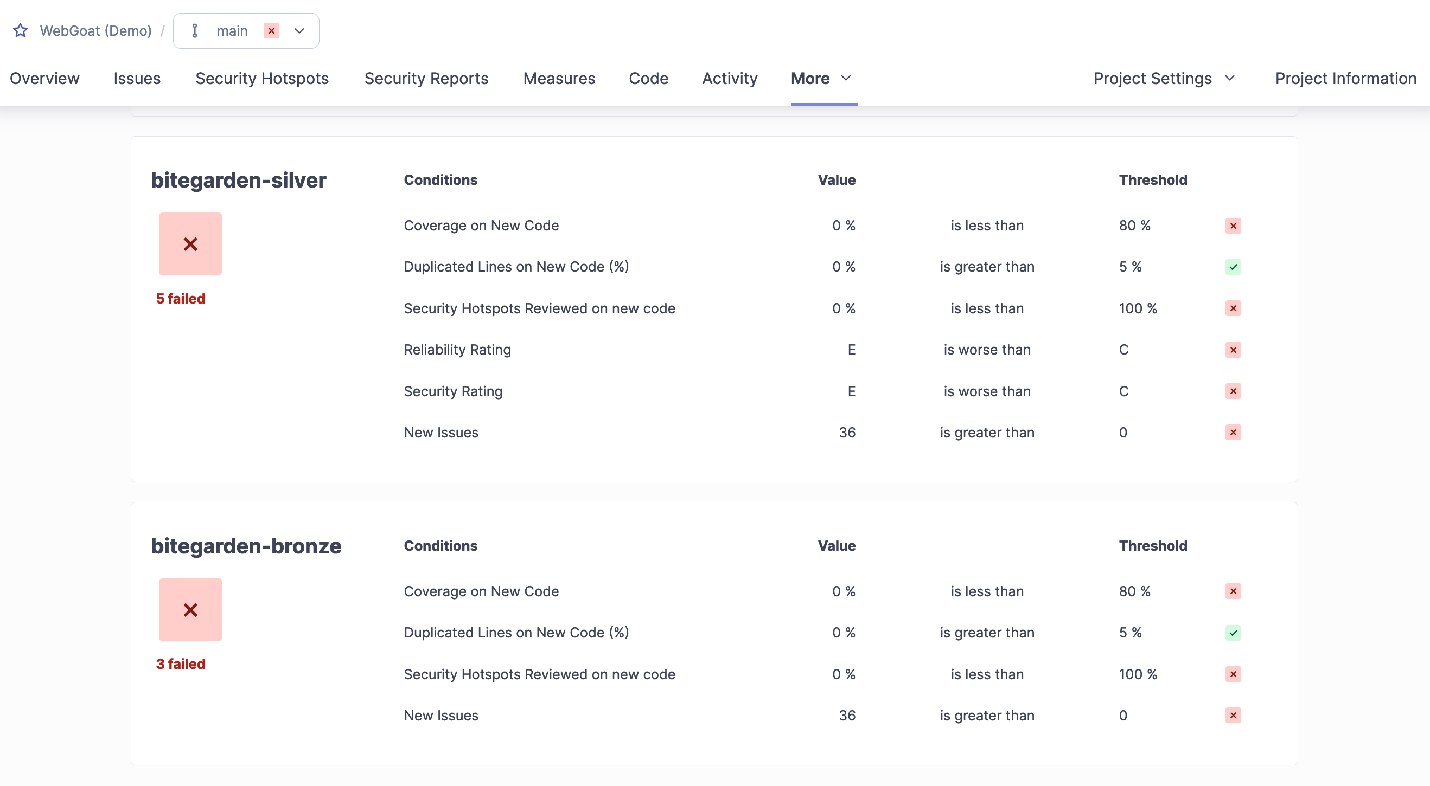Screen dimensions: 1430x786
Task: Switch to the Security Hotspots tab
Action: point(262,78)
